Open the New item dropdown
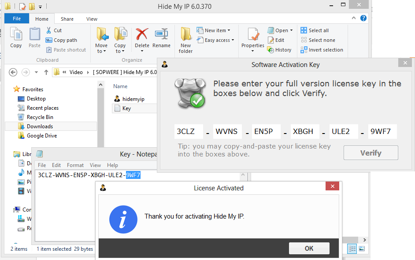Viewport: 415px width, 260px height. click(x=213, y=30)
